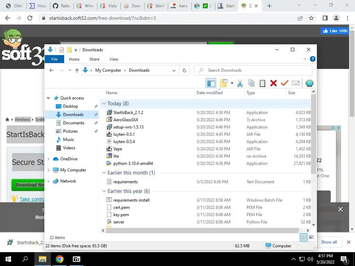The image size is (355, 266).
Task: Click the New folder toolbar icon
Action: click(224, 83)
